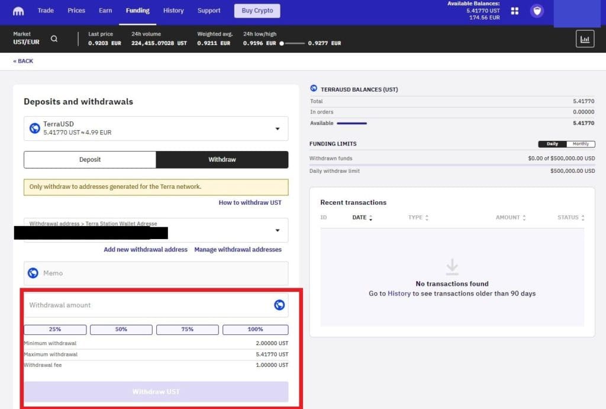Select the Deposit toggle

[90, 160]
